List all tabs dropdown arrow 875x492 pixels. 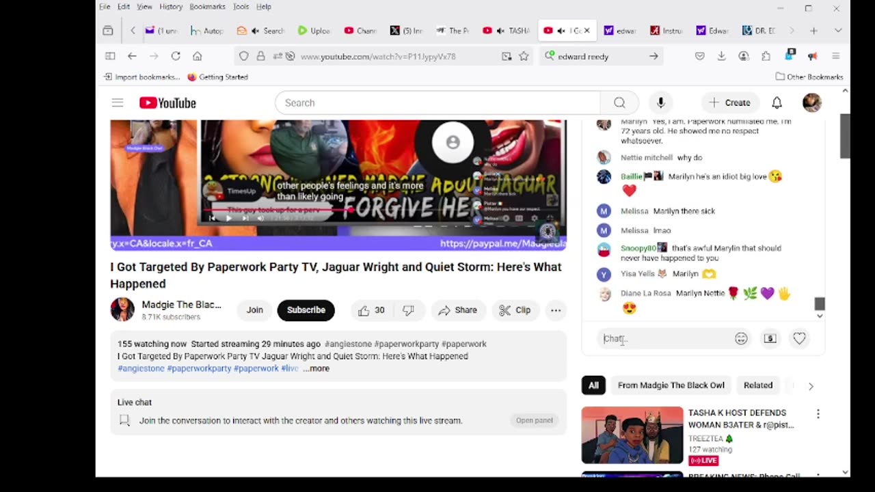[x=837, y=31]
